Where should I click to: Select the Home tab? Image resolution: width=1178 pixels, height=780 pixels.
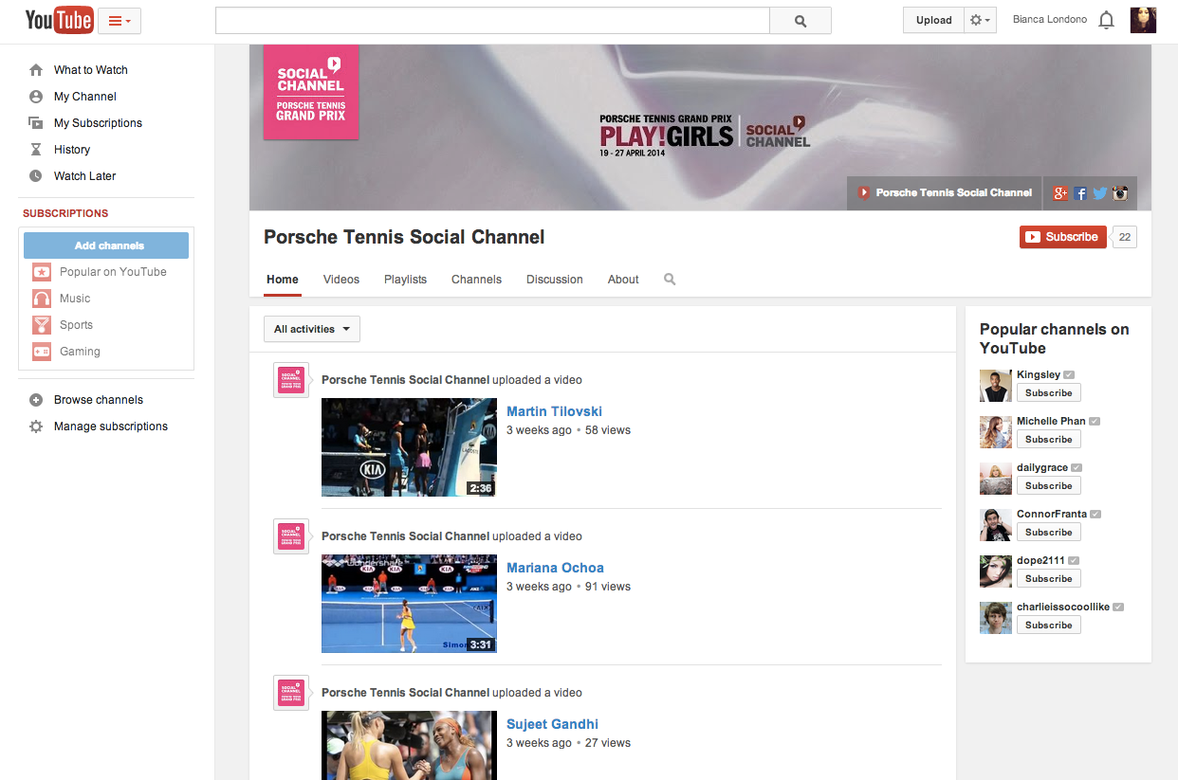283,280
